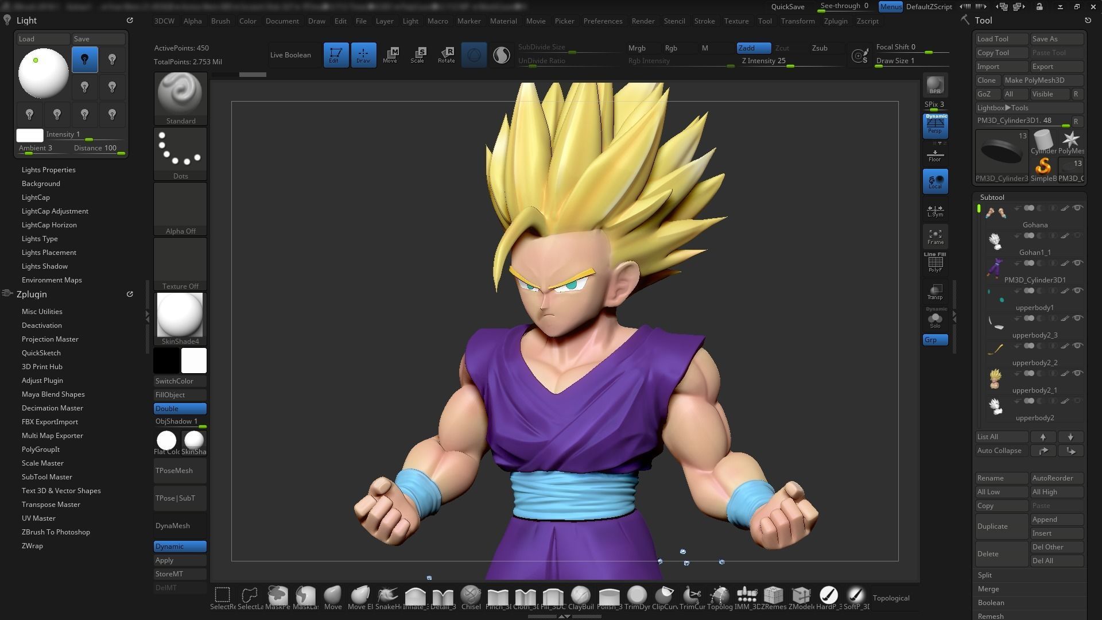The height and width of the screenshot is (620, 1102).
Task: Open the Standard brush thumbnail picker
Action: (x=180, y=98)
